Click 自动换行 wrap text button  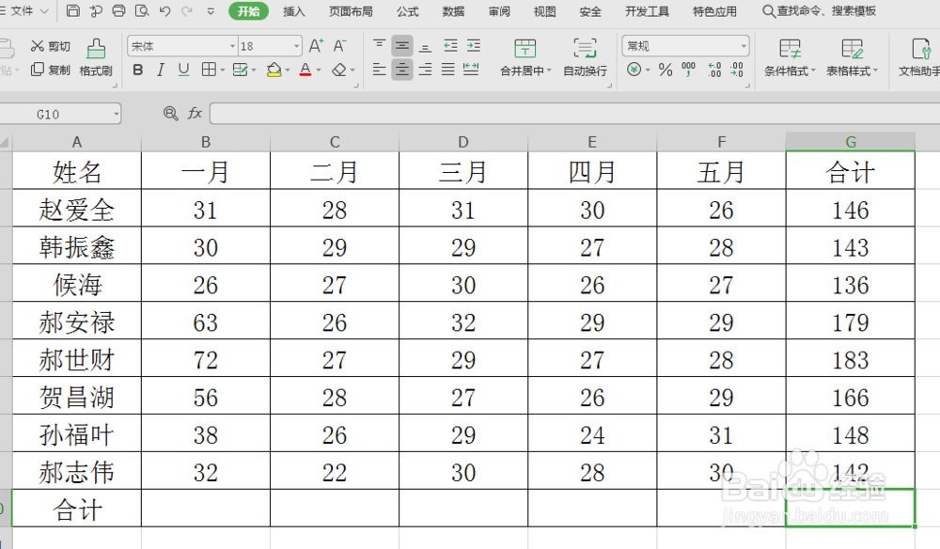585,58
